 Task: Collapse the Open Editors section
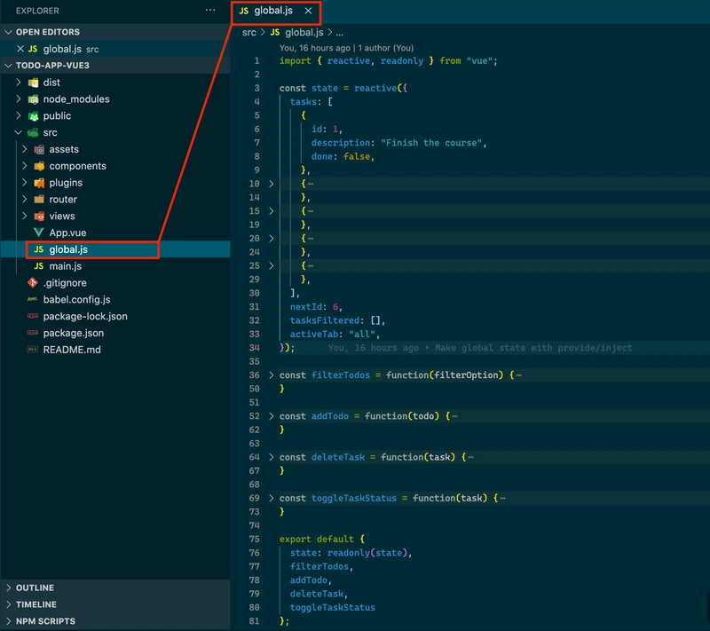point(8,32)
